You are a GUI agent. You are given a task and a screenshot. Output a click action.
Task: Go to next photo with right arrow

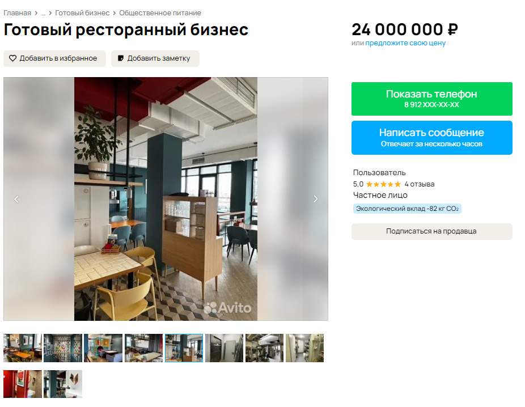coord(315,199)
